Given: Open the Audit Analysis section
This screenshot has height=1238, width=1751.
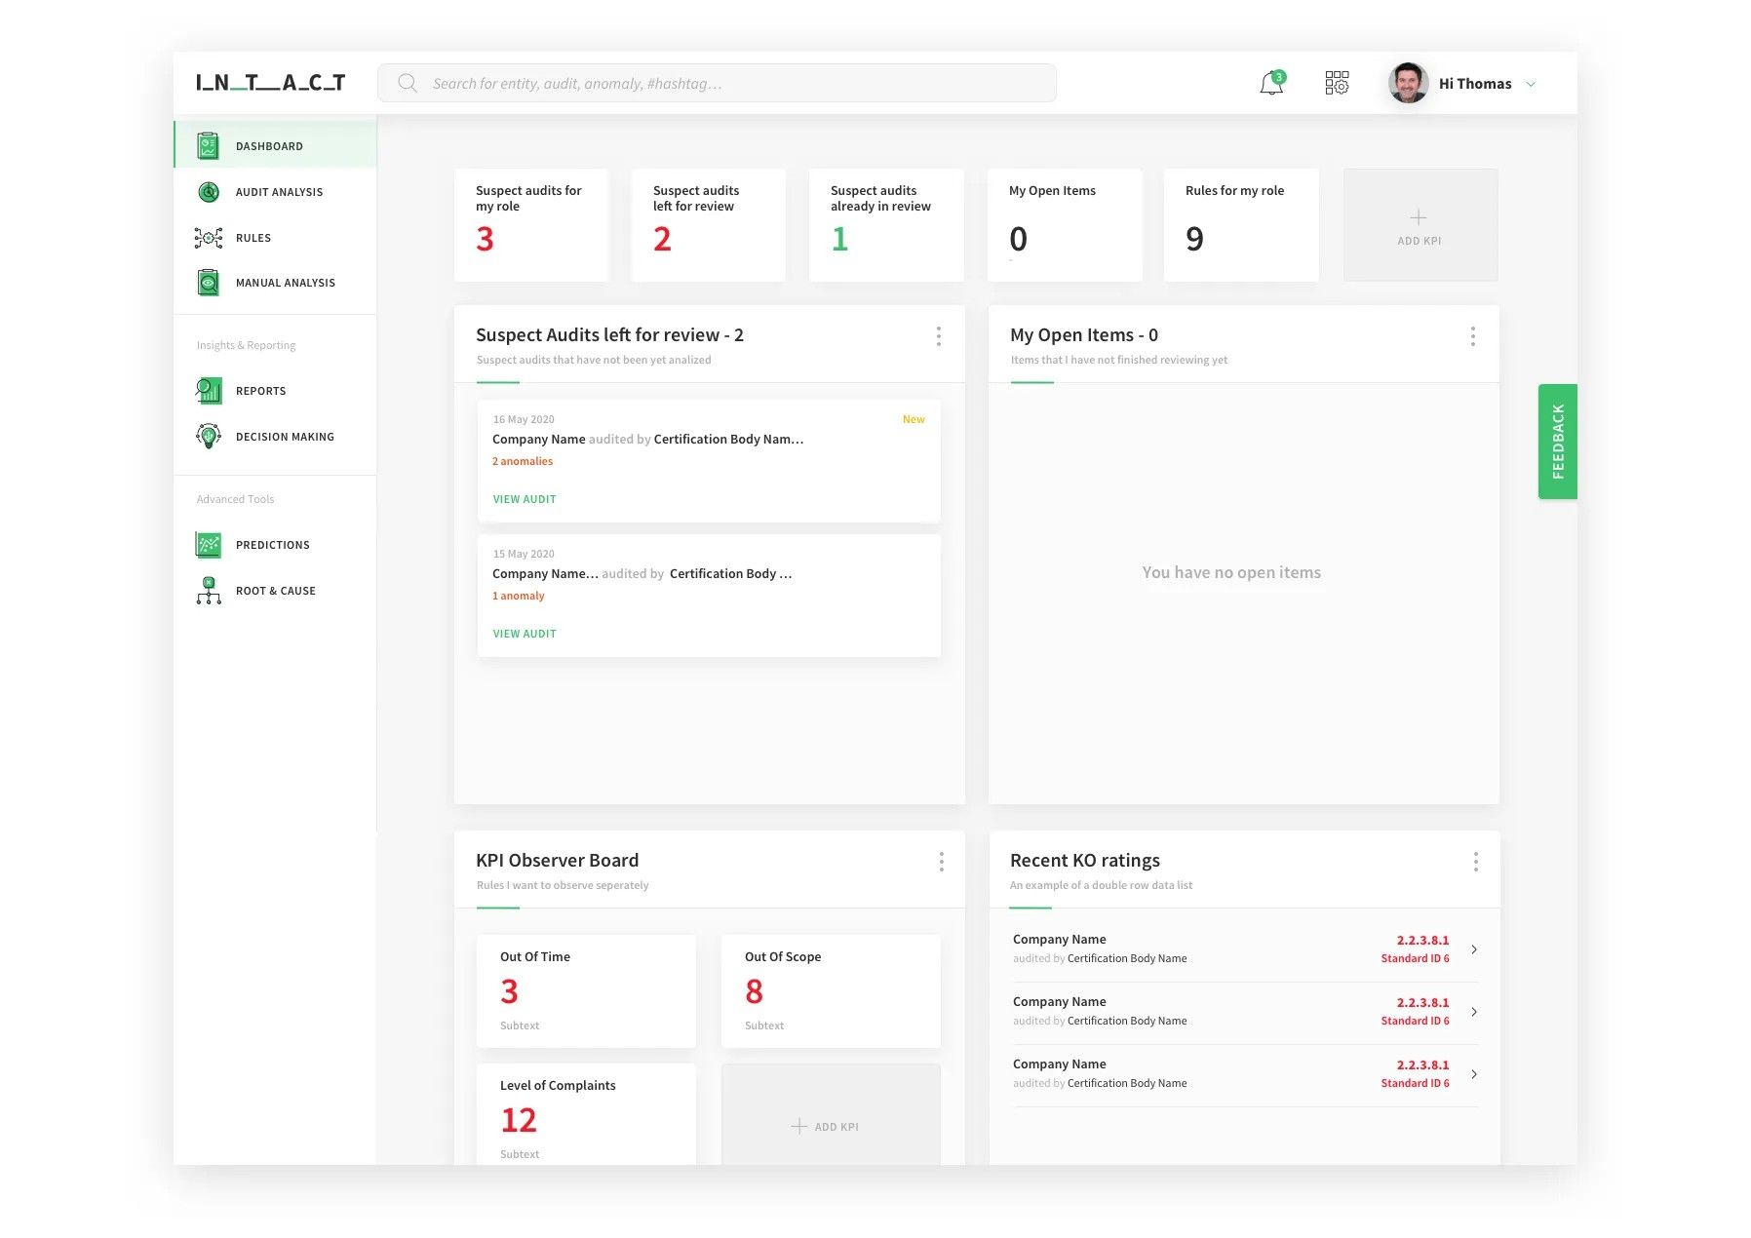Looking at the screenshot, I should pyautogui.click(x=279, y=191).
